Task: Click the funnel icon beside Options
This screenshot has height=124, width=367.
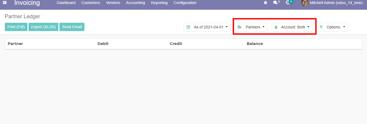Action: coord(321,27)
